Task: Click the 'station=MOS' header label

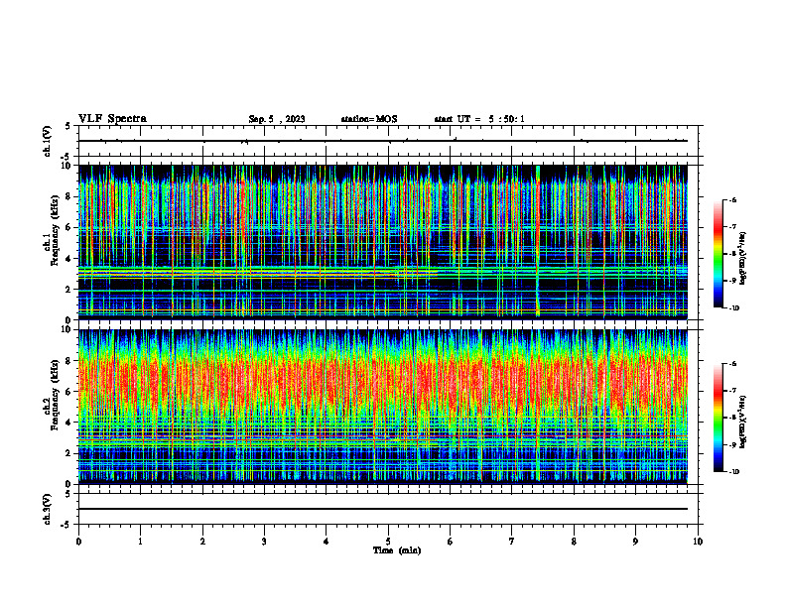Action: coord(369,119)
